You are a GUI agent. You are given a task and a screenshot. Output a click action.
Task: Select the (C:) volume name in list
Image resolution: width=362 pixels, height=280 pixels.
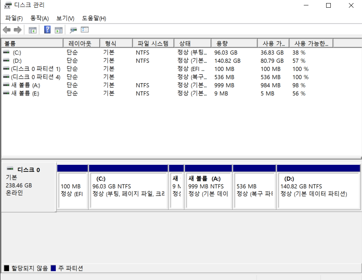coord(17,53)
